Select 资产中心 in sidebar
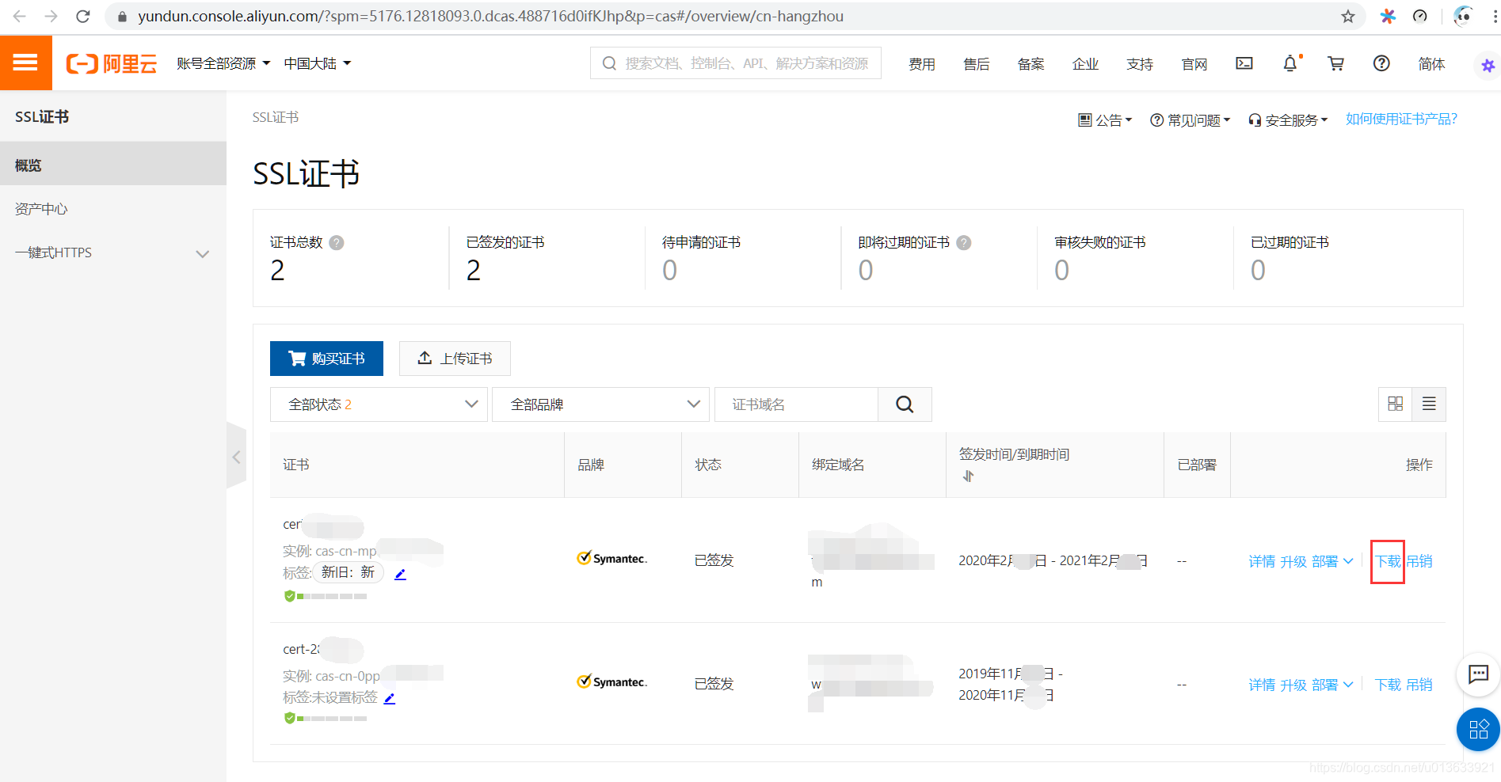Screen dimensions: 1501x782 pos(112,209)
